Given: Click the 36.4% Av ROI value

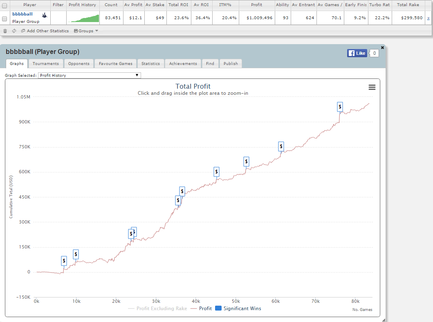Looking at the screenshot, I should [x=202, y=18].
